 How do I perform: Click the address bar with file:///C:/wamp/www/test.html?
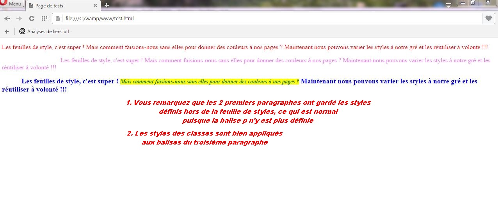click(x=267, y=18)
